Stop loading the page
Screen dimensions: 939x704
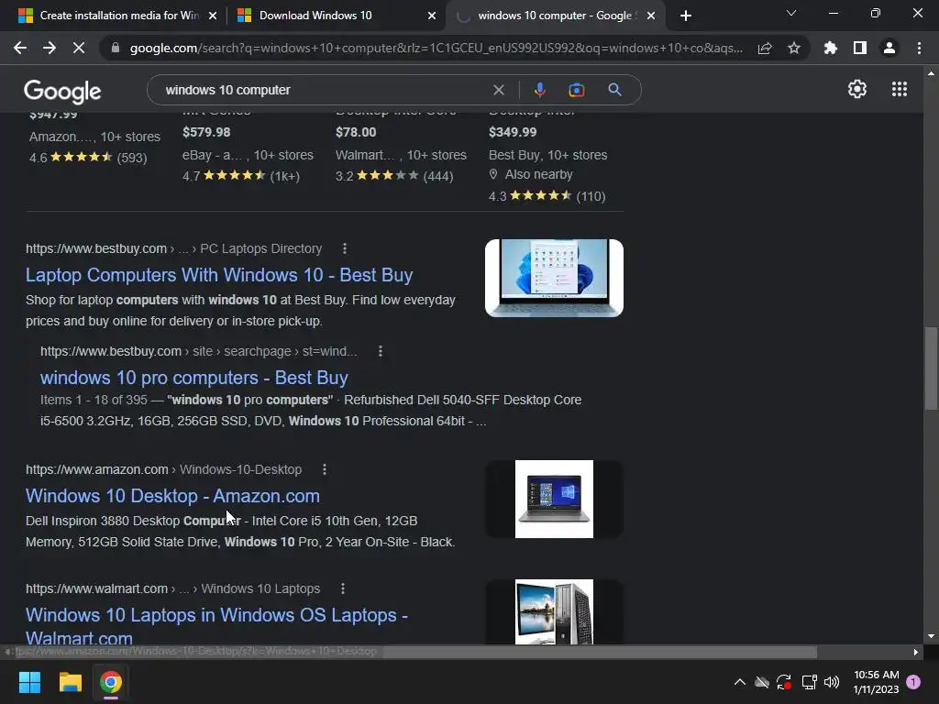79,48
